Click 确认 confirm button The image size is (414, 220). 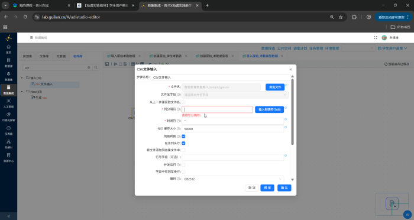click(284, 188)
